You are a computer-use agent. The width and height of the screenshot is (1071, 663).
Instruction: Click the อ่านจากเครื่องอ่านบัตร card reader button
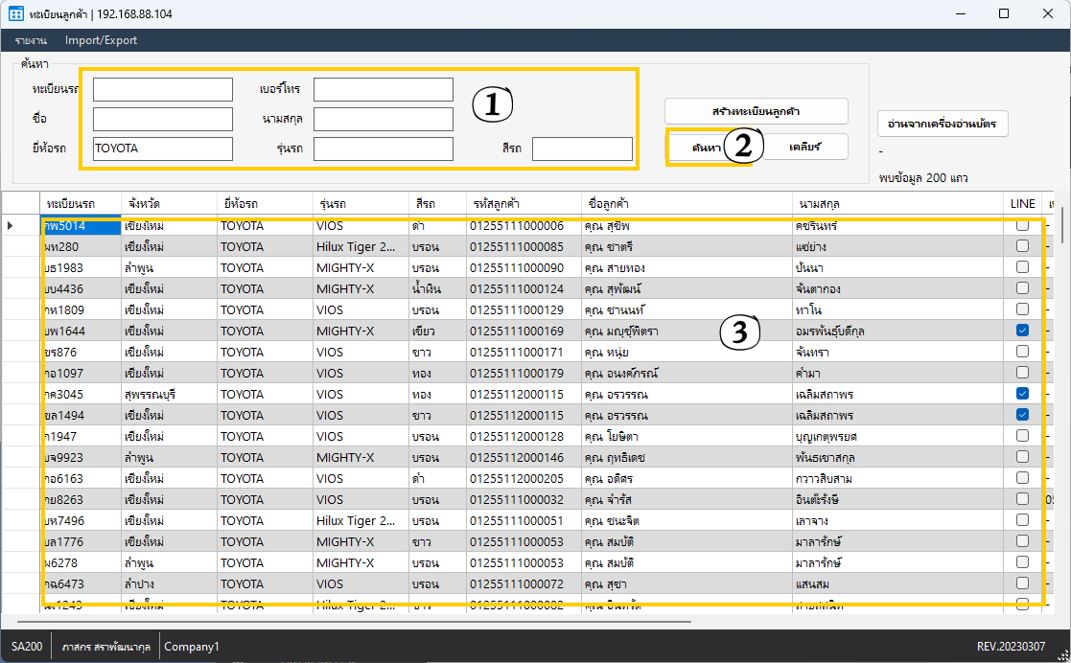(942, 124)
